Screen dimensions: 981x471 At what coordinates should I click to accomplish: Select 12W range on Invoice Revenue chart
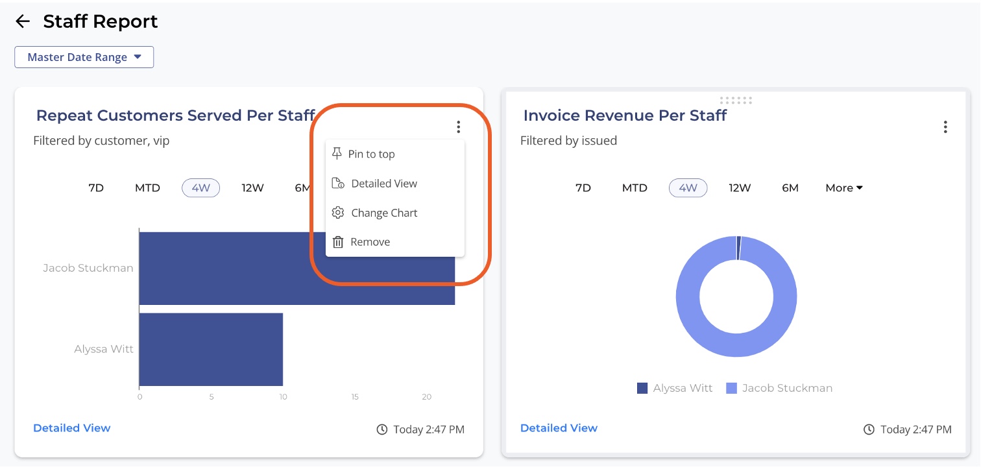tap(740, 188)
